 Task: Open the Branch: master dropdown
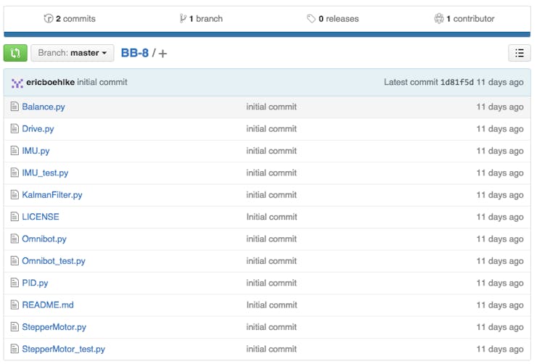(73, 53)
